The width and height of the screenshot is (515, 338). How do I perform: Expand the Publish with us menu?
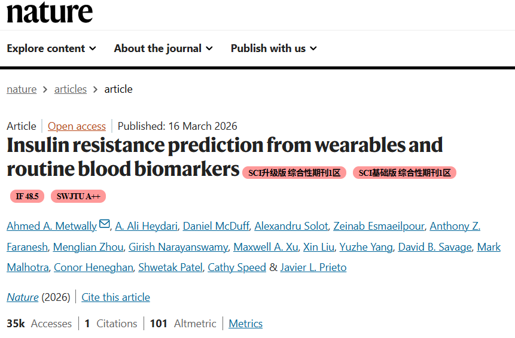[x=274, y=48]
